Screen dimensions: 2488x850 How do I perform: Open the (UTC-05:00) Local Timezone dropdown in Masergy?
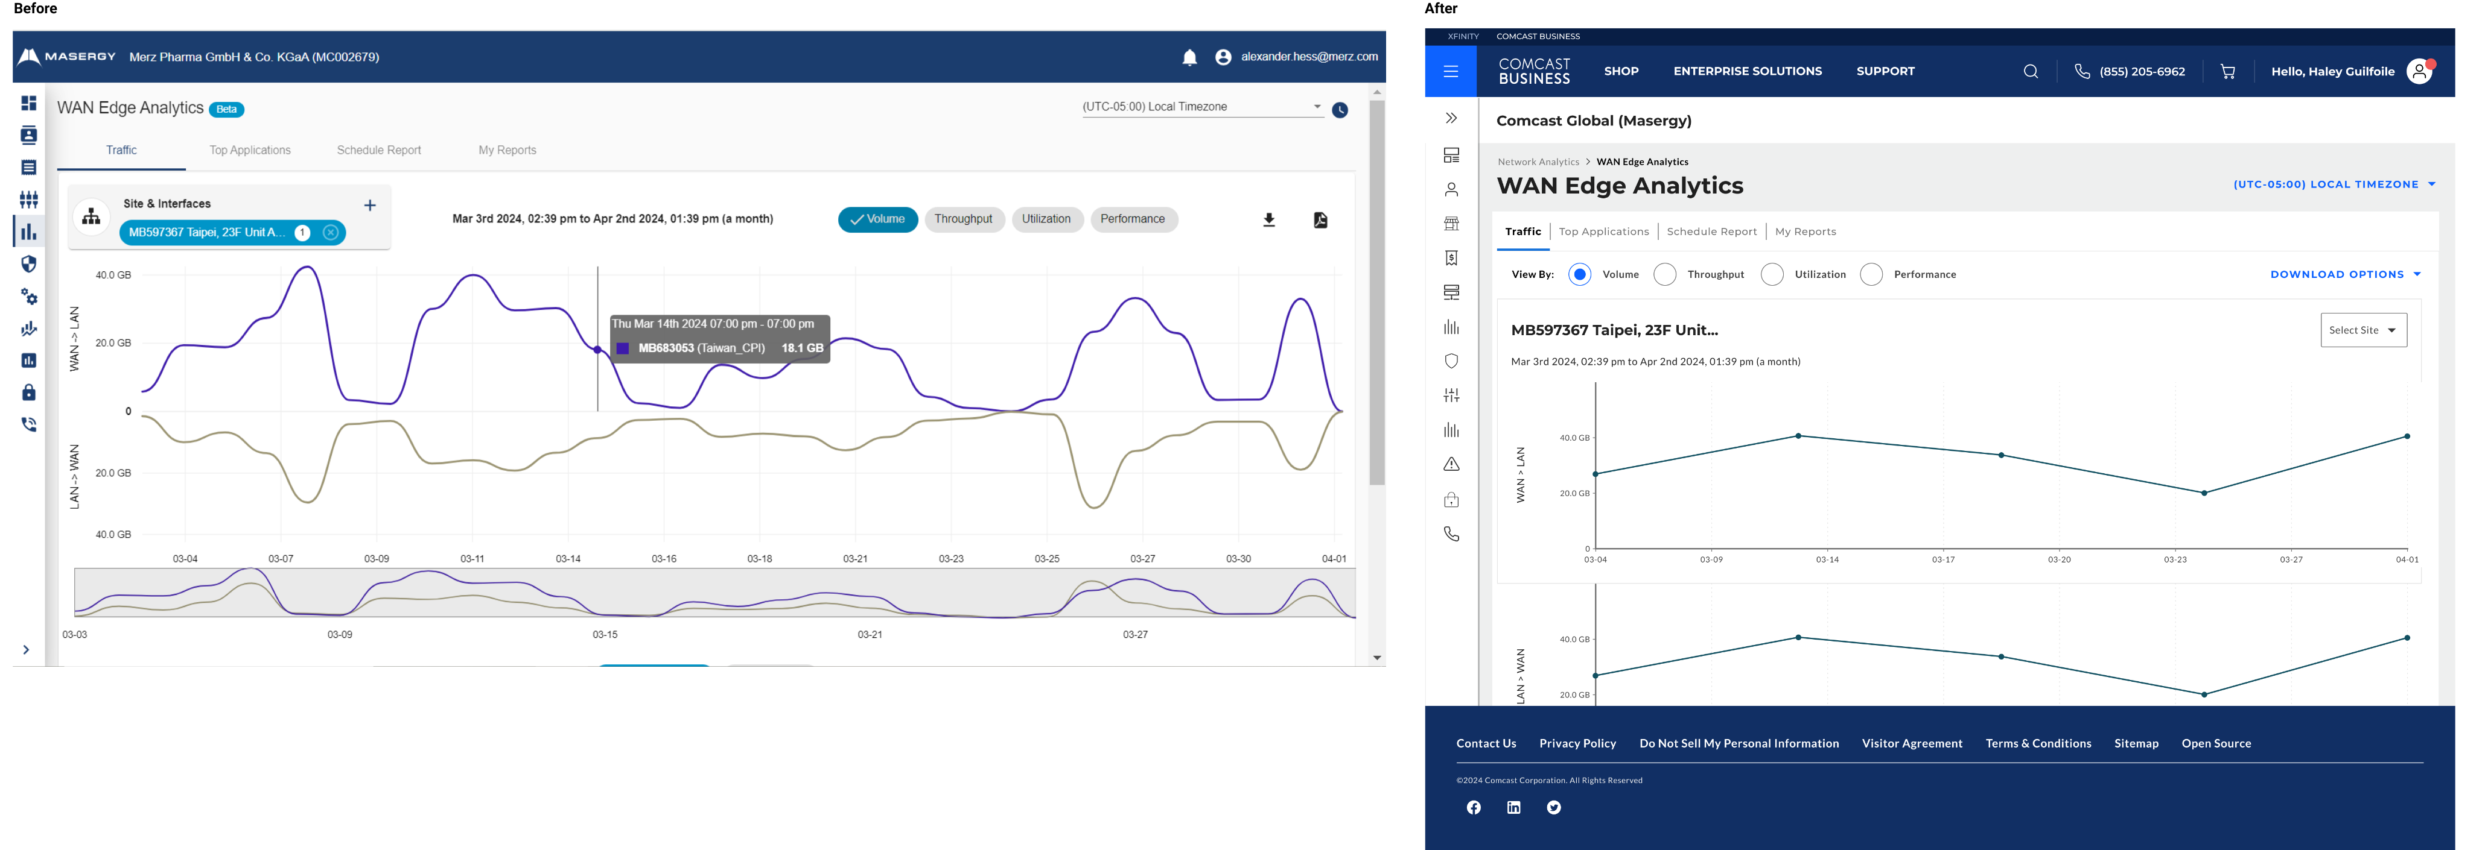1203,107
